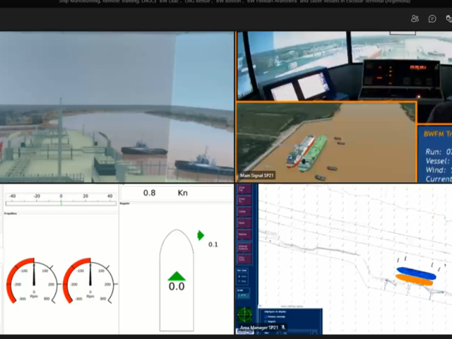Open the participants panel icon
Image resolution: width=452 pixels, height=339 pixels.
tap(415, 19)
